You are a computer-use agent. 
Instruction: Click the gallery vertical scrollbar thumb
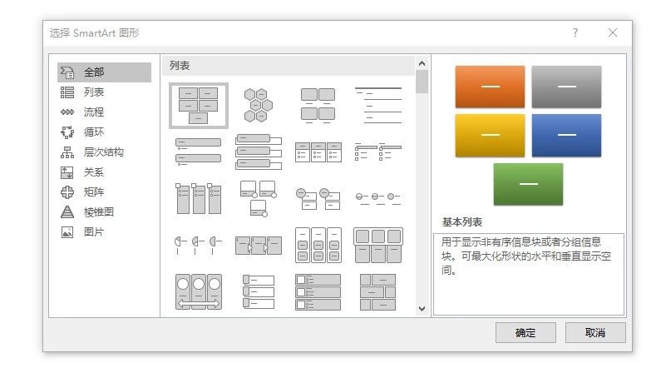[422, 82]
